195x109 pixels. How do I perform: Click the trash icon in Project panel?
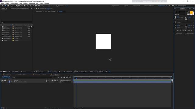point(21,71)
